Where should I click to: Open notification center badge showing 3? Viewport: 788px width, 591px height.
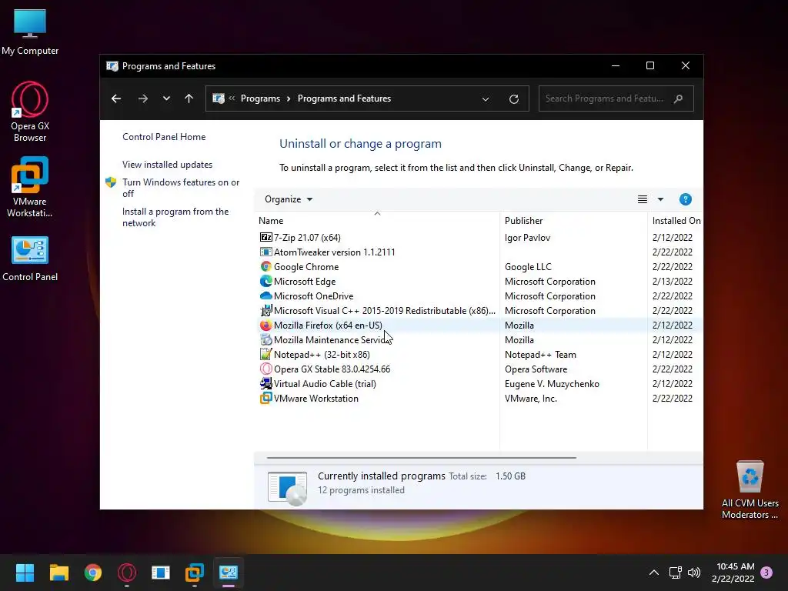pos(766,573)
